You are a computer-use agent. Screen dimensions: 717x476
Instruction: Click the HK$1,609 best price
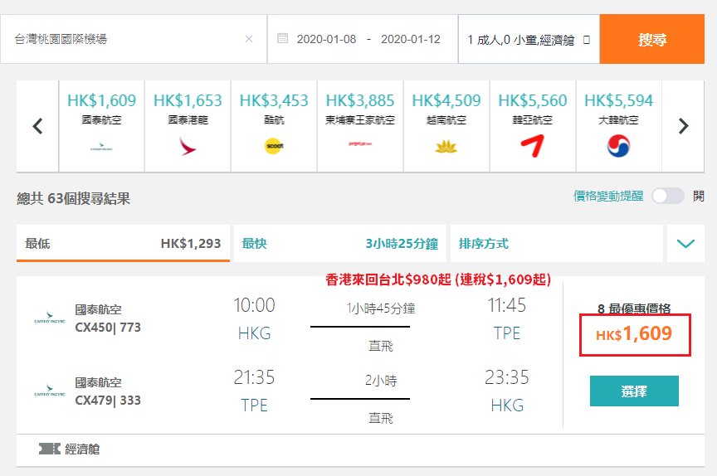coord(634,334)
